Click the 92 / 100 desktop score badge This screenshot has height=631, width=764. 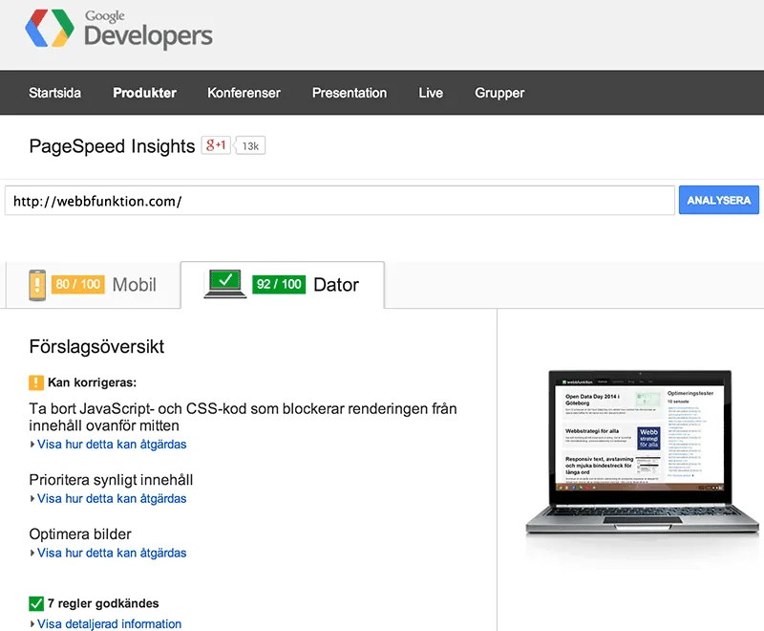tap(279, 284)
